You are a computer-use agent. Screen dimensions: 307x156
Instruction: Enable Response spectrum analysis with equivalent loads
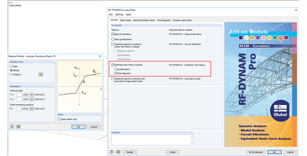pos(113,79)
